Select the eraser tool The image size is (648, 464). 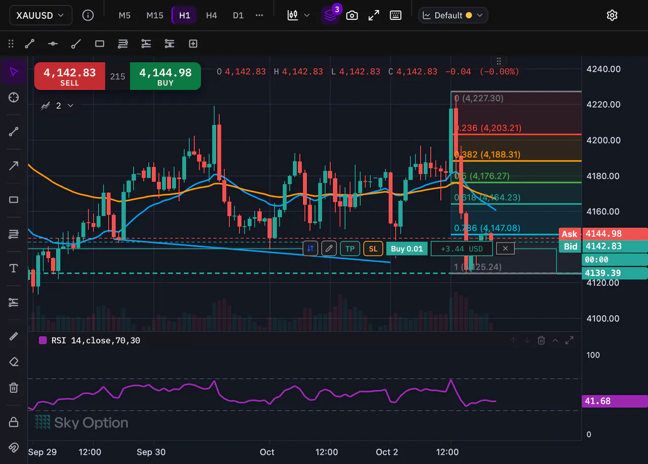pos(14,362)
